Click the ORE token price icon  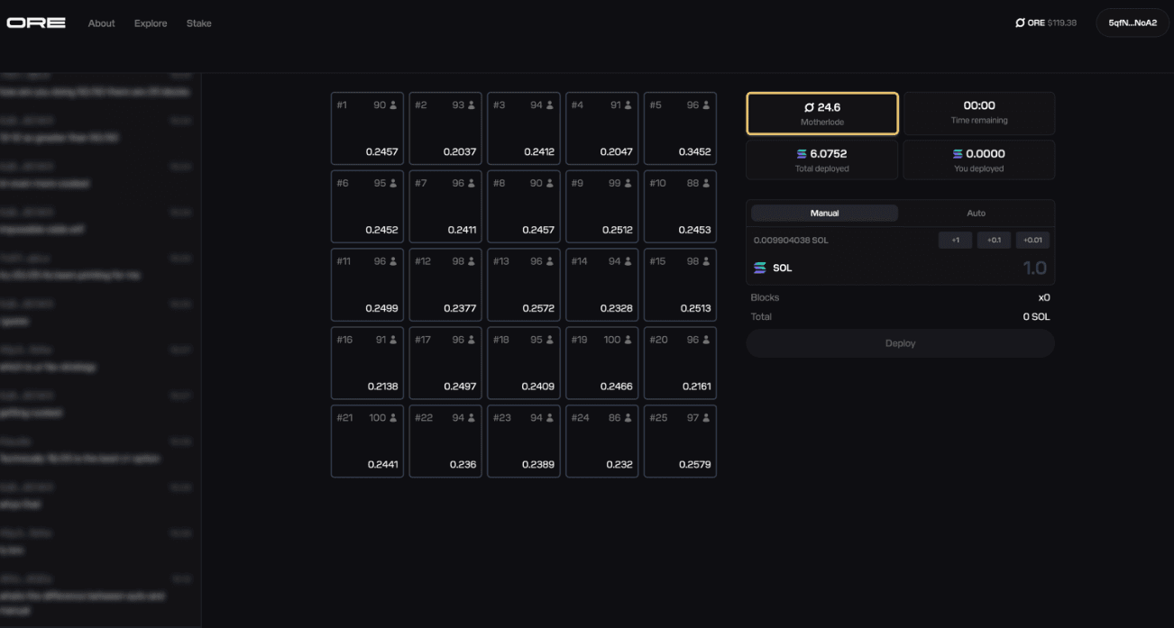click(1020, 23)
